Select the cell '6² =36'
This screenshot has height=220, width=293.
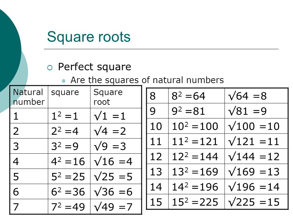(x=69, y=192)
